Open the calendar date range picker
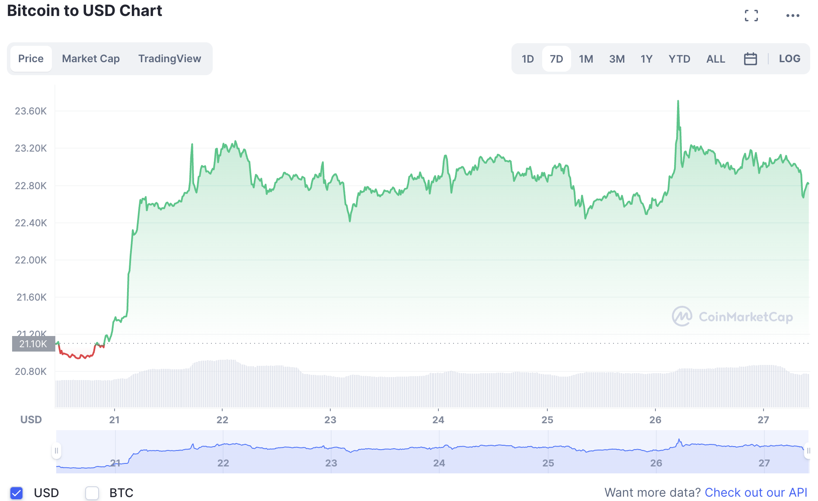Viewport: 818px width, 501px height. tap(750, 59)
